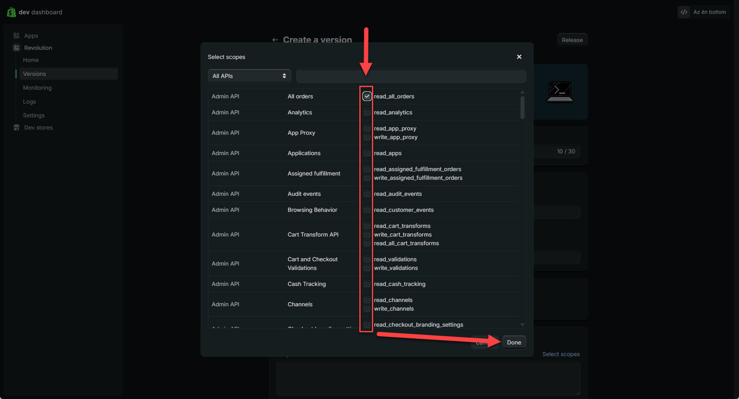This screenshot has height=399, width=739.
Task: Close the Select scopes dialog with X
Action: pos(519,57)
